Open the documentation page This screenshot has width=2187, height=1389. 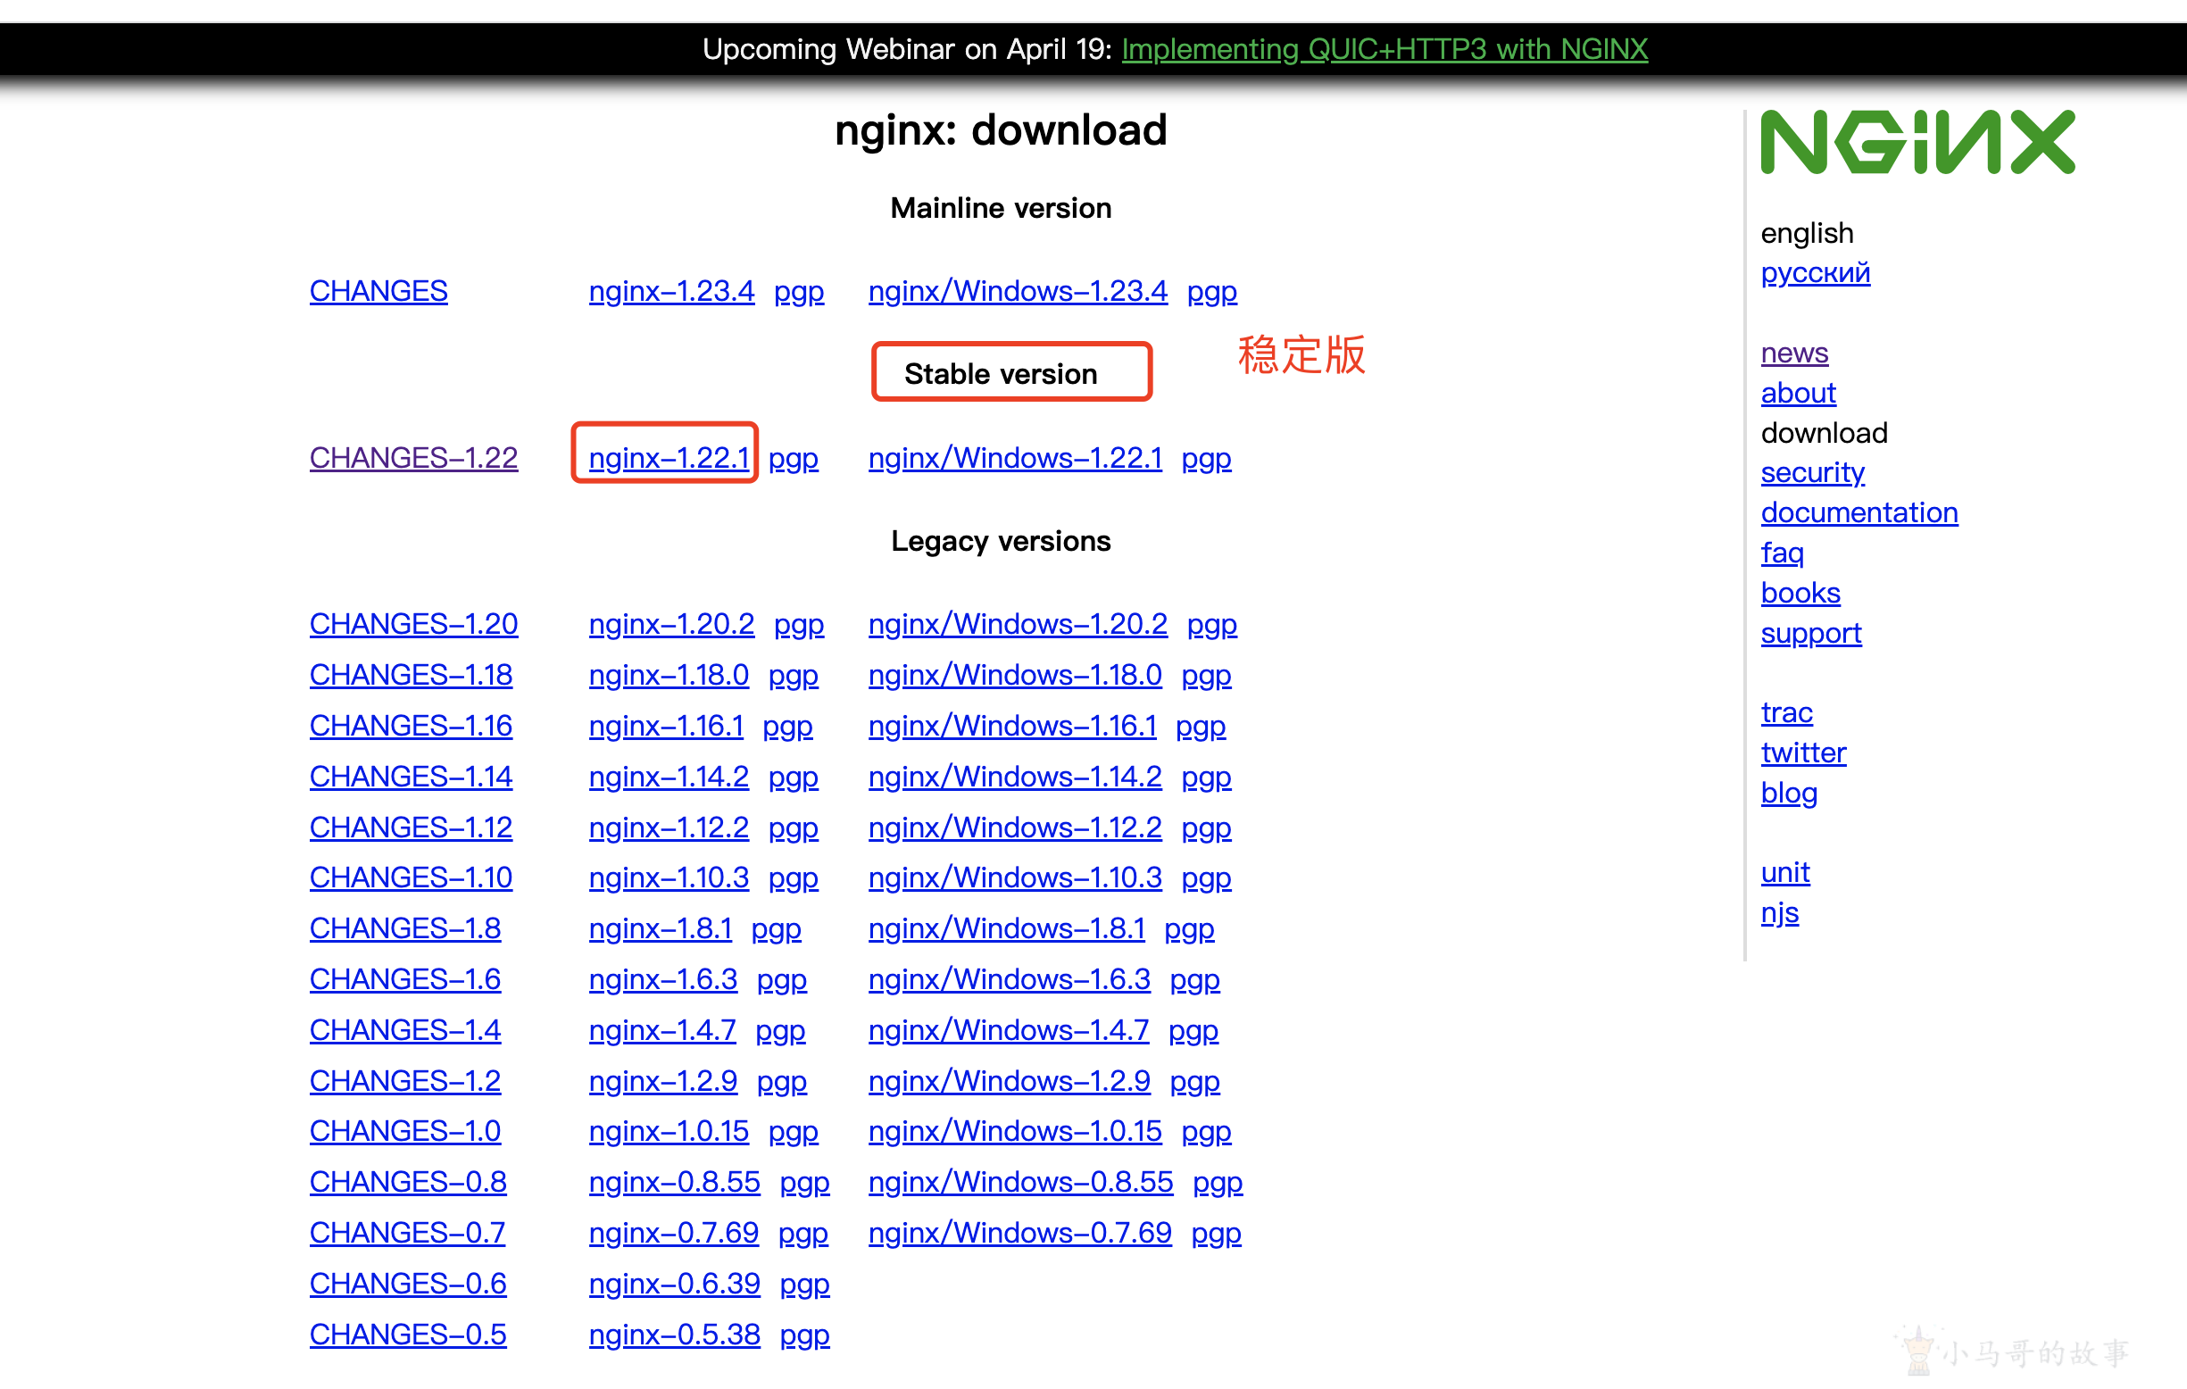pyautogui.click(x=1859, y=512)
